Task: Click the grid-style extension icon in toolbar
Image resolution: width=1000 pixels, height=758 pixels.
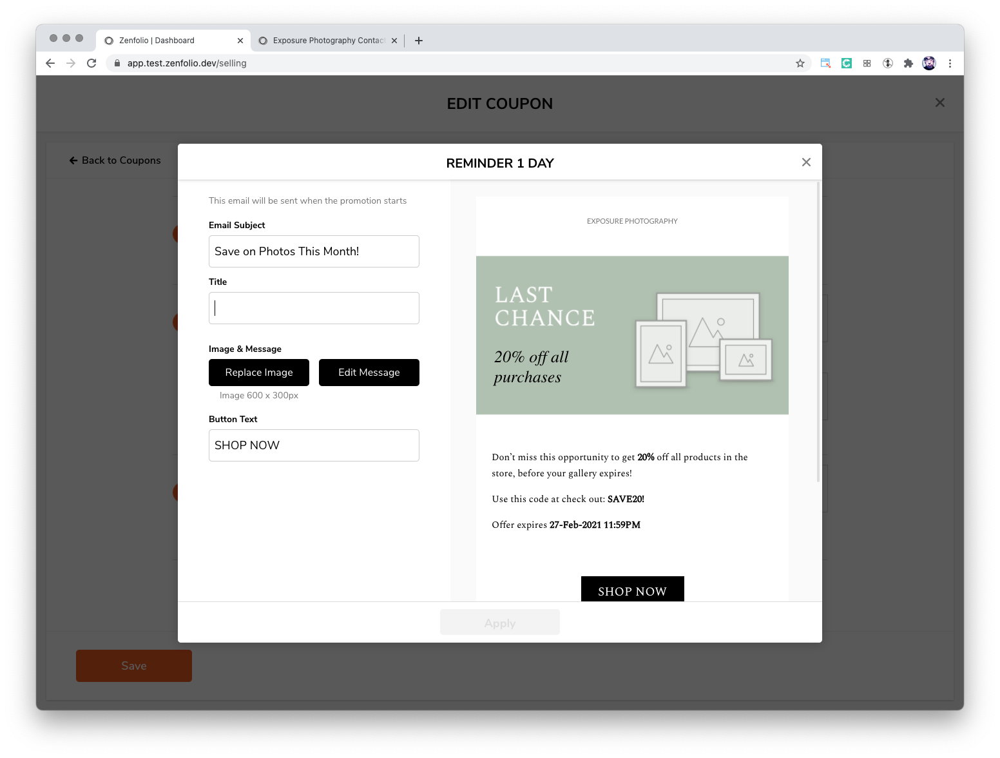Action: (x=867, y=63)
